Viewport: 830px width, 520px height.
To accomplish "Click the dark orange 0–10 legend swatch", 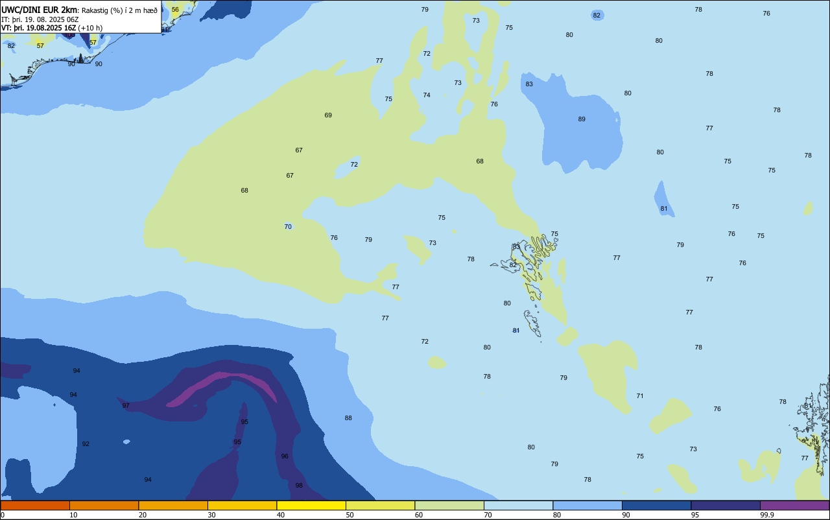I will [x=35, y=506].
